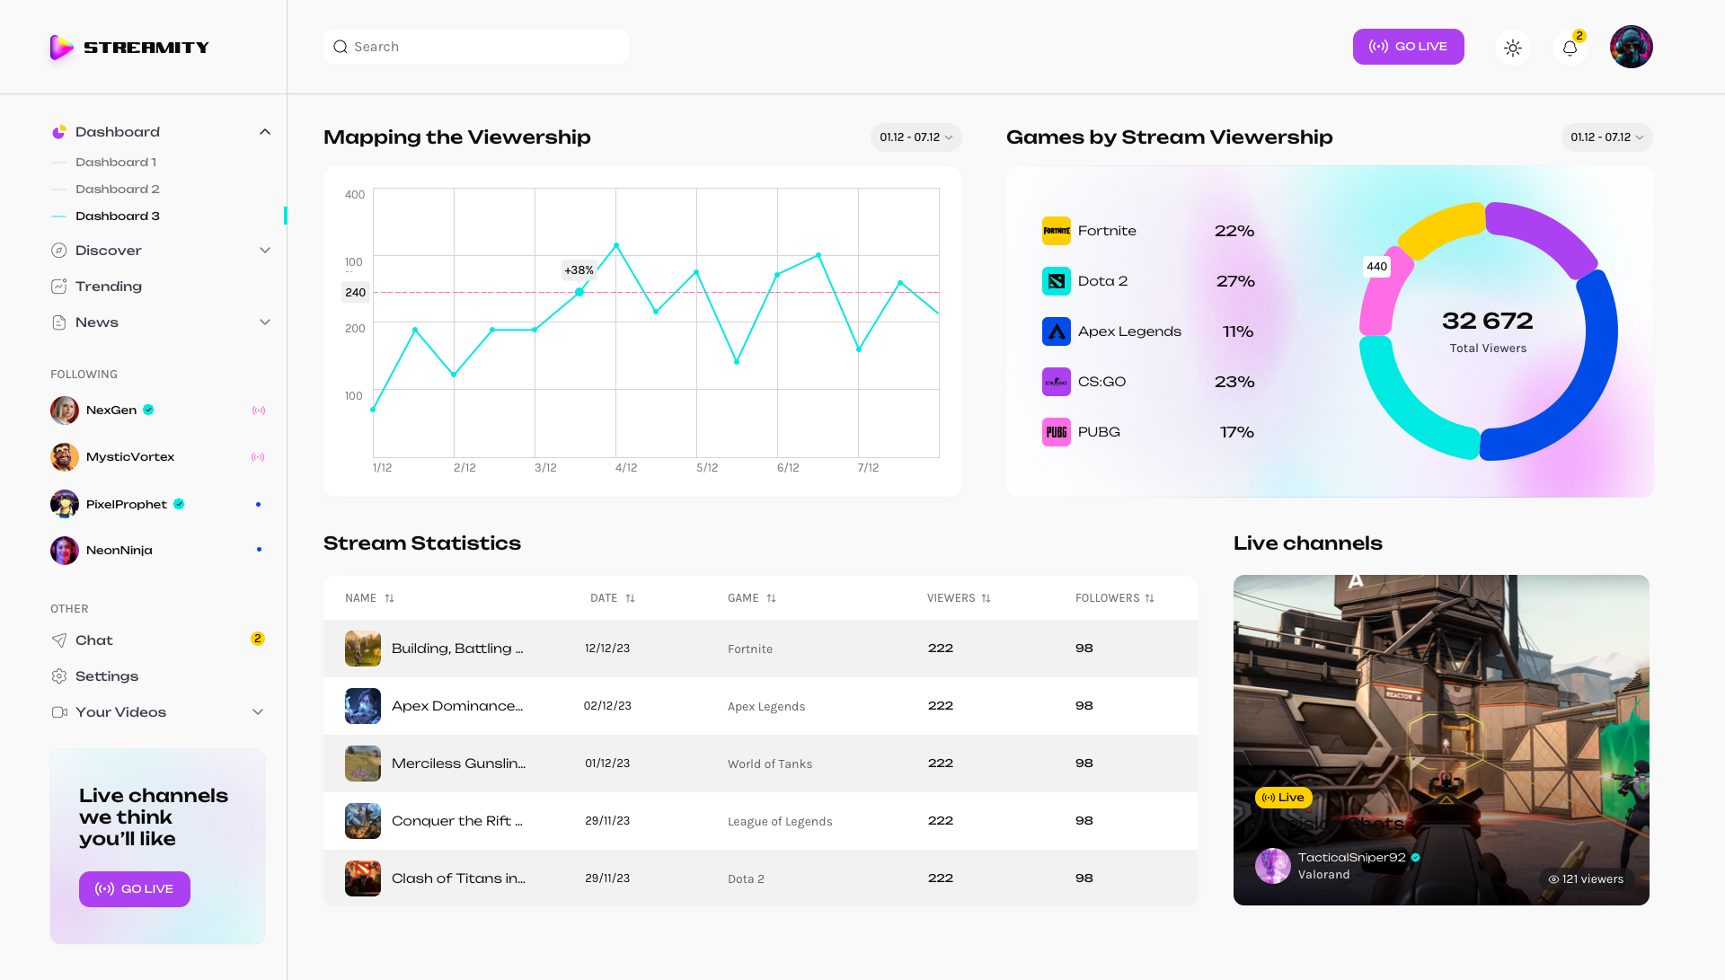1725x980 pixels.
Task: Select the Your Videos camera icon
Action: pyautogui.click(x=58, y=711)
